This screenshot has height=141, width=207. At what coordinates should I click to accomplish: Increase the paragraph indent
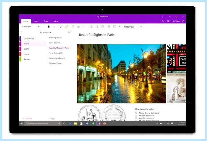pyautogui.click(x=109, y=27)
